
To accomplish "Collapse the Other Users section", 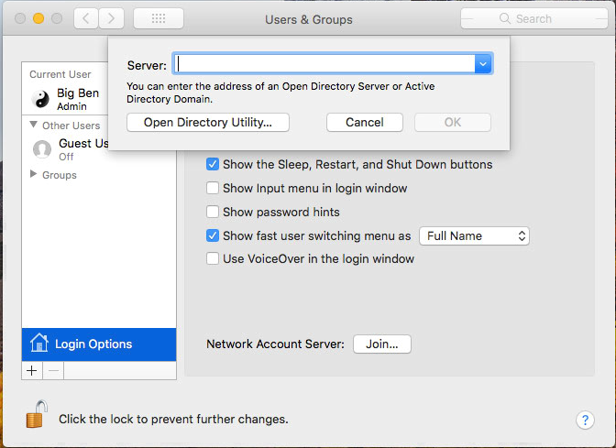I will [33, 125].
